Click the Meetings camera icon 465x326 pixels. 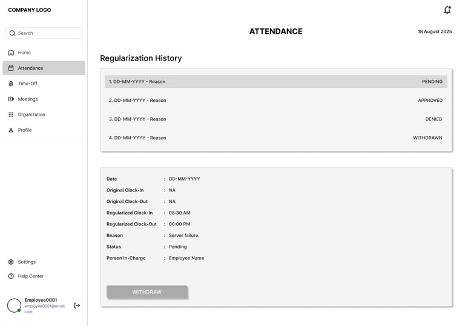[11, 99]
